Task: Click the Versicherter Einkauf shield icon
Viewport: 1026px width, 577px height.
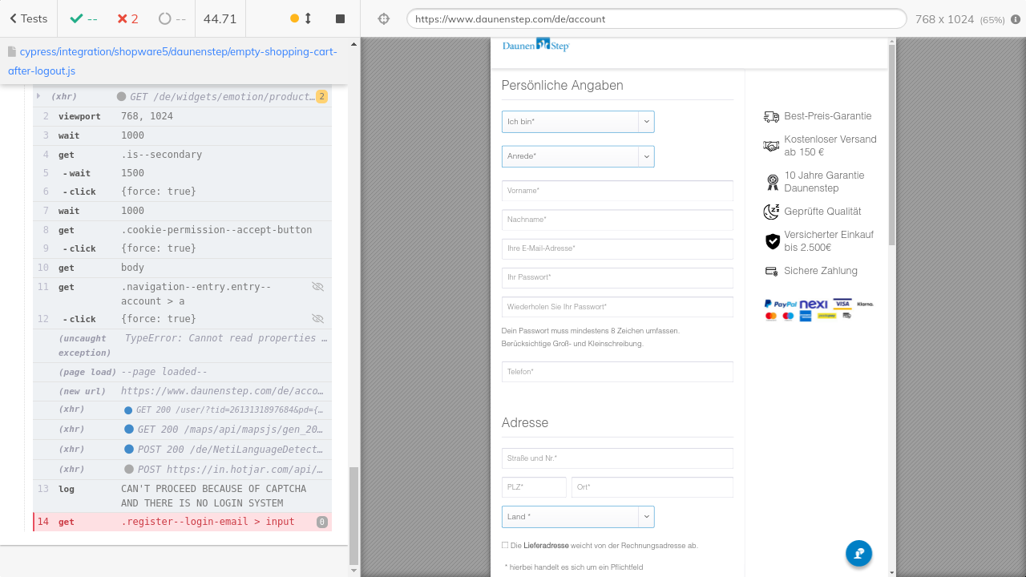Action: pos(772,241)
